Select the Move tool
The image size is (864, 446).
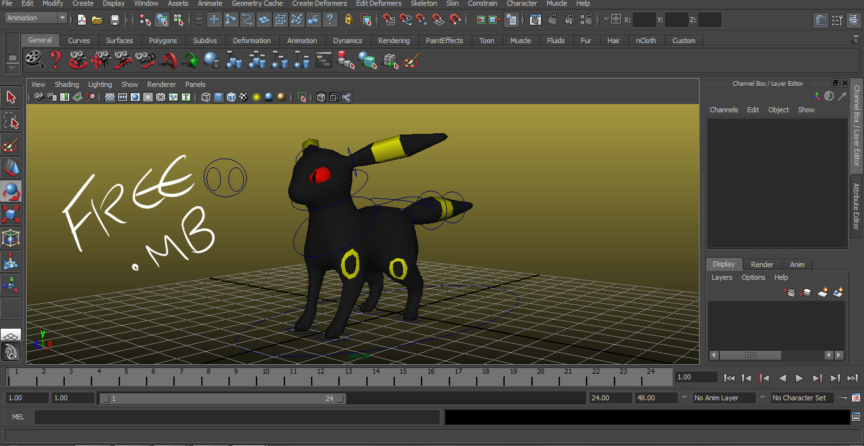coord(10,167)
